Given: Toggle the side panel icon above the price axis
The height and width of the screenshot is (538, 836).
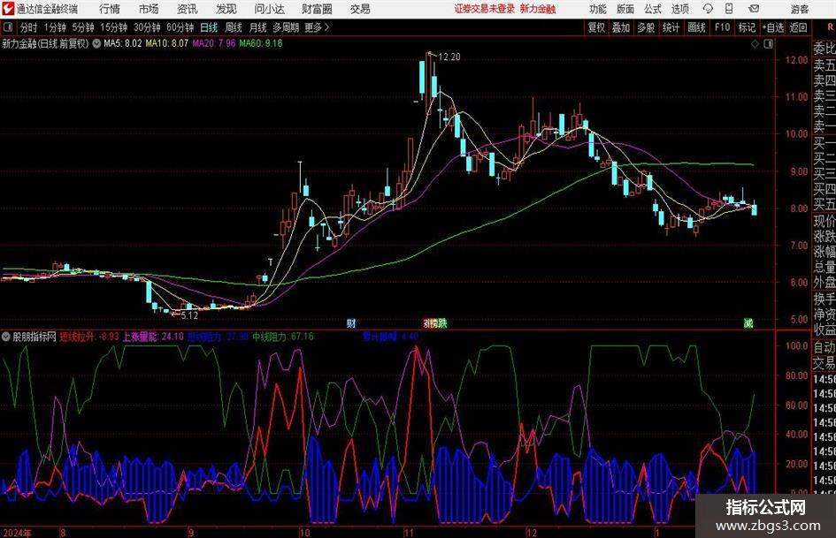Looking at the screenshot, I should click(x=768, y=44).
